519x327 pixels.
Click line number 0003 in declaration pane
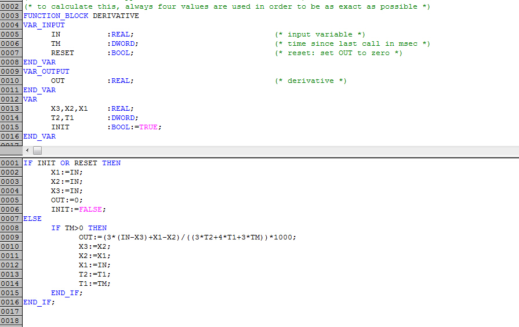[11, 16]
